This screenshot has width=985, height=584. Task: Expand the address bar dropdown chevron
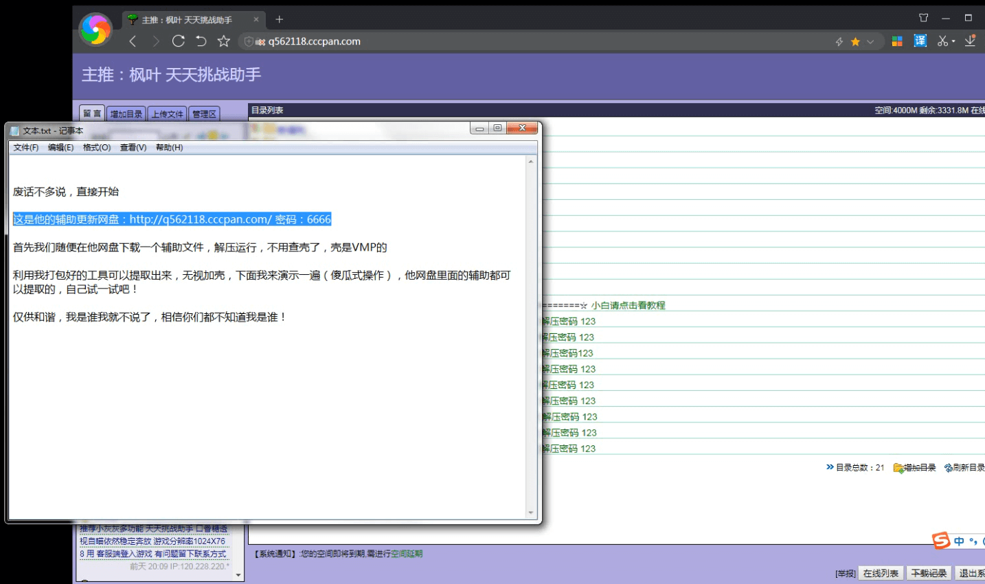click(870, 42)
